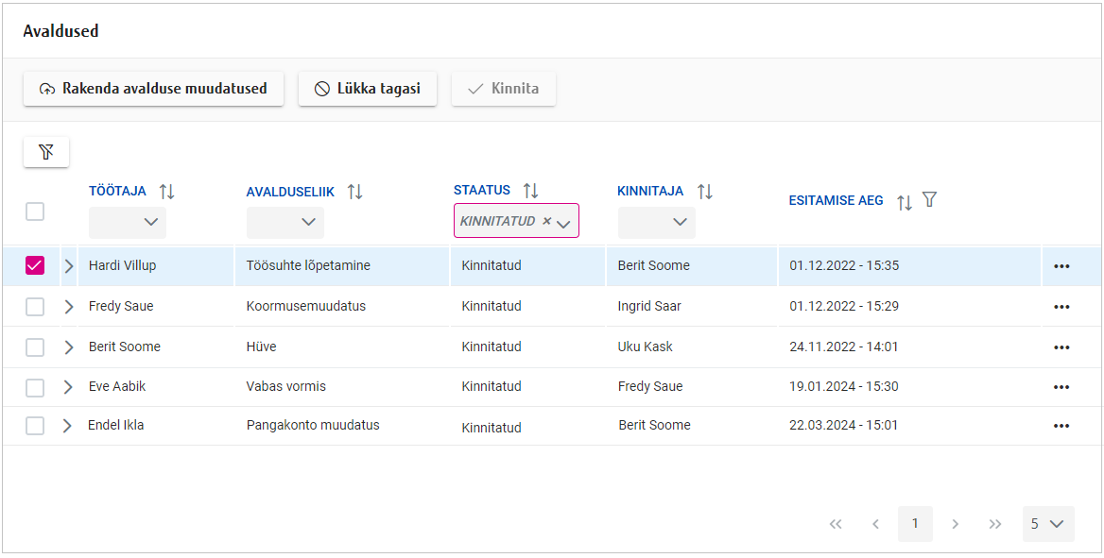The height and width of the screenshot is (558, 1104).
Task: Sort the Staatus column
Action: pos(531,191)
